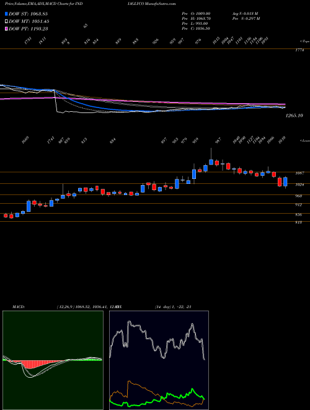The height and width of the screenshot is (410, 310).
Task: Click the ADX '(14 day) 1, +22, -21' text
Action: pos(173,307)
